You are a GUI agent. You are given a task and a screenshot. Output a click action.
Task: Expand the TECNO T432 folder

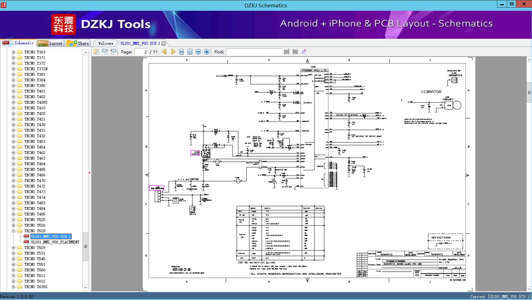click(14, 136)
